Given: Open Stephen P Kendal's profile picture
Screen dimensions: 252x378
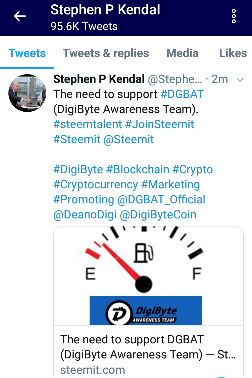Looking at the screenshot, I should (27, 93).
